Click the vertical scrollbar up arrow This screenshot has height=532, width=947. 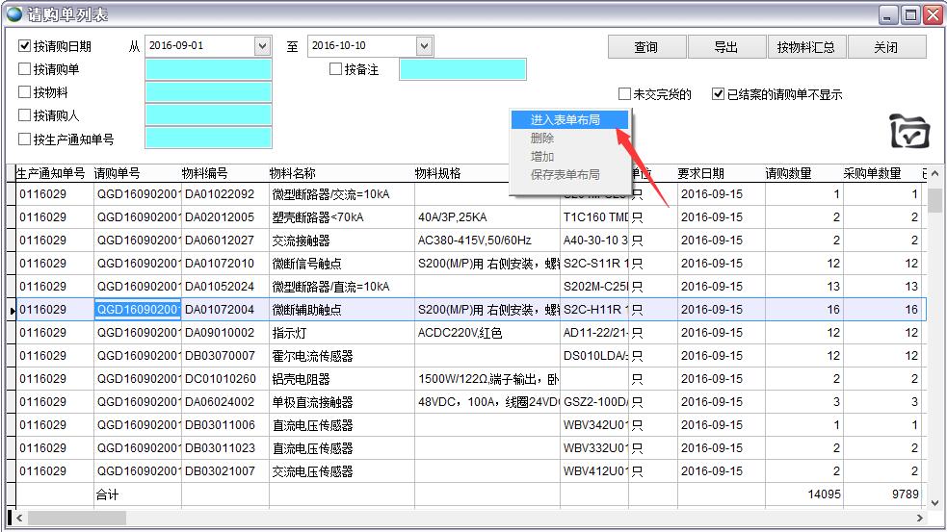coord(934,173)
